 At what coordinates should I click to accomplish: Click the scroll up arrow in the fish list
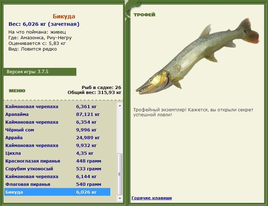[120, 106]
